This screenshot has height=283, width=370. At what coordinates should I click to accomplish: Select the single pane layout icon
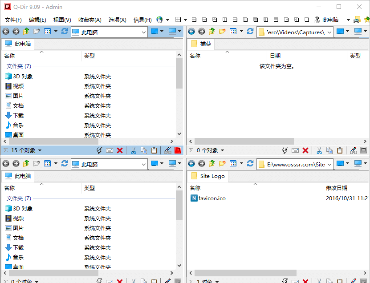point(307,20)
